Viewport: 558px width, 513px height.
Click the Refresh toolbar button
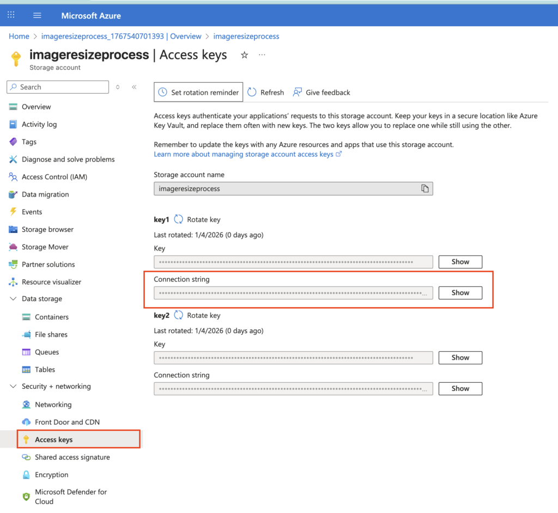[266, 93]
